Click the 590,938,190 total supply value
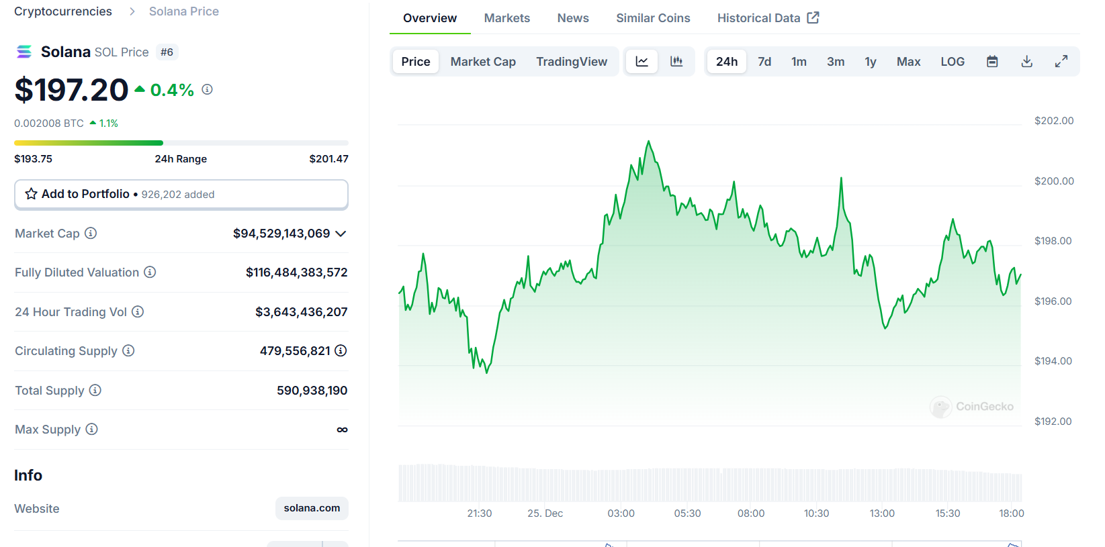 pos(312,391)
